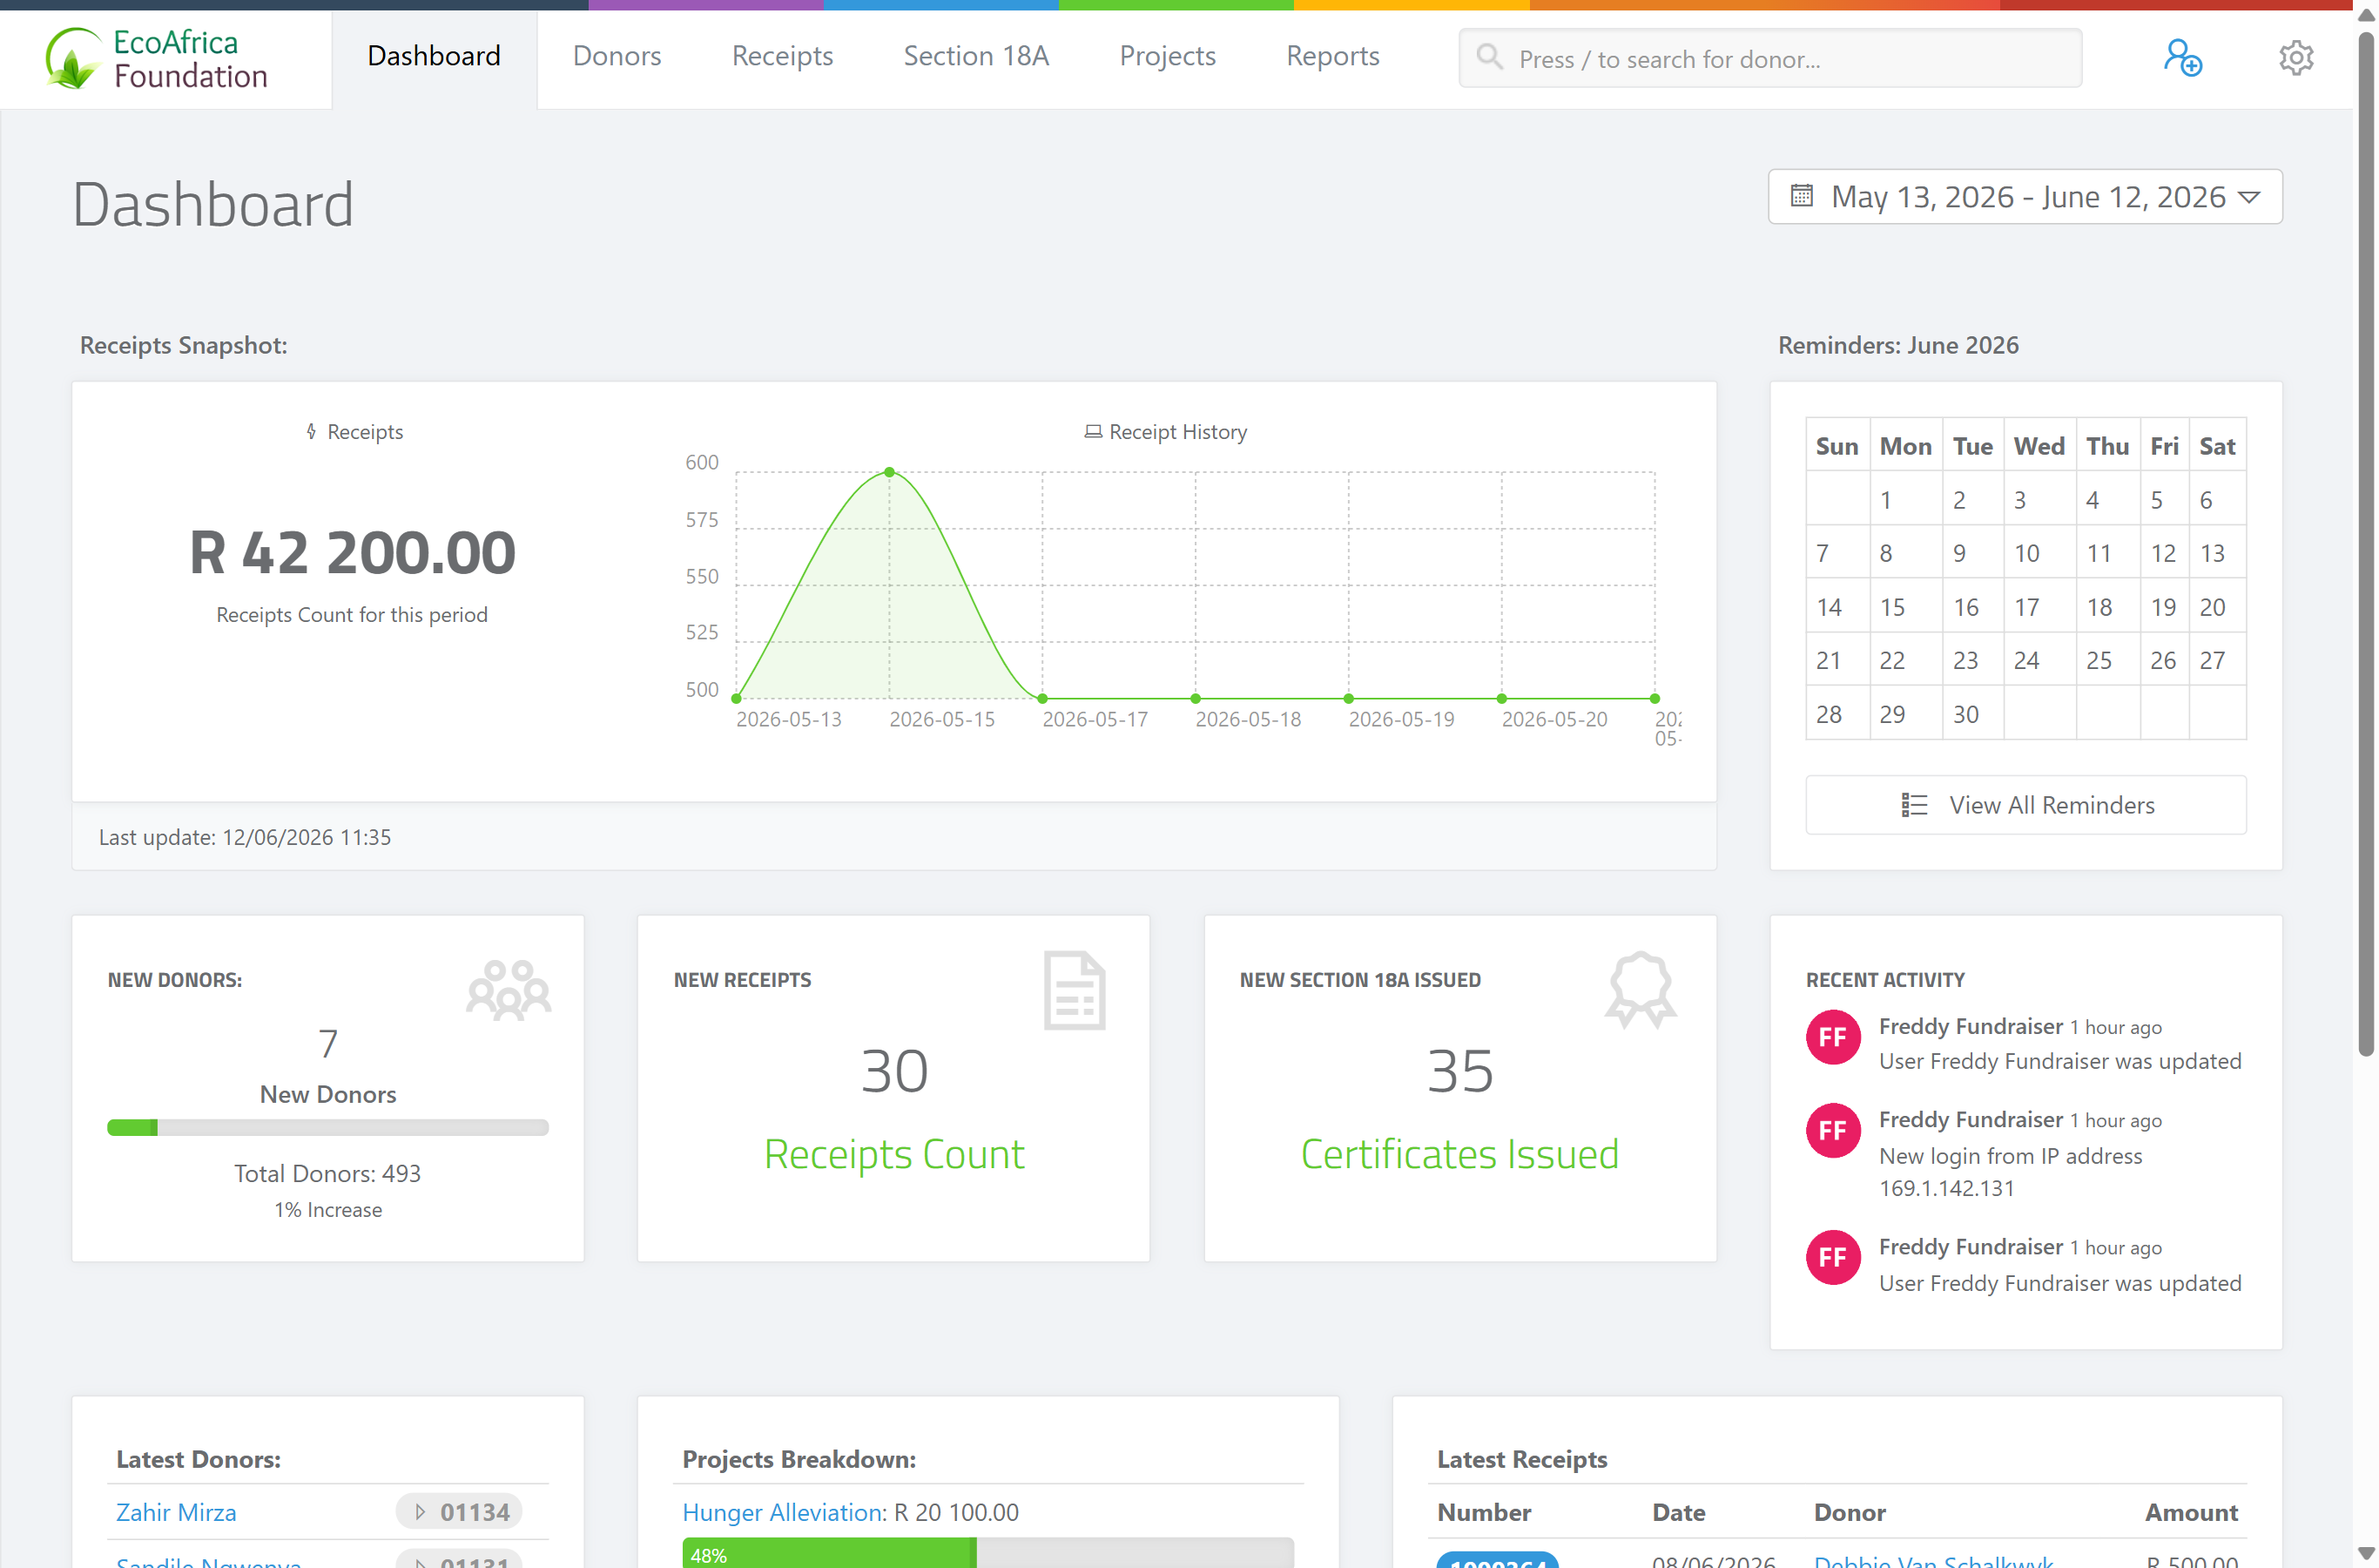Viewport: 2379px width, 1568px height.
Task: Click the search magnifier icon
Action: pyautogui.click(x=1489, y=57)
